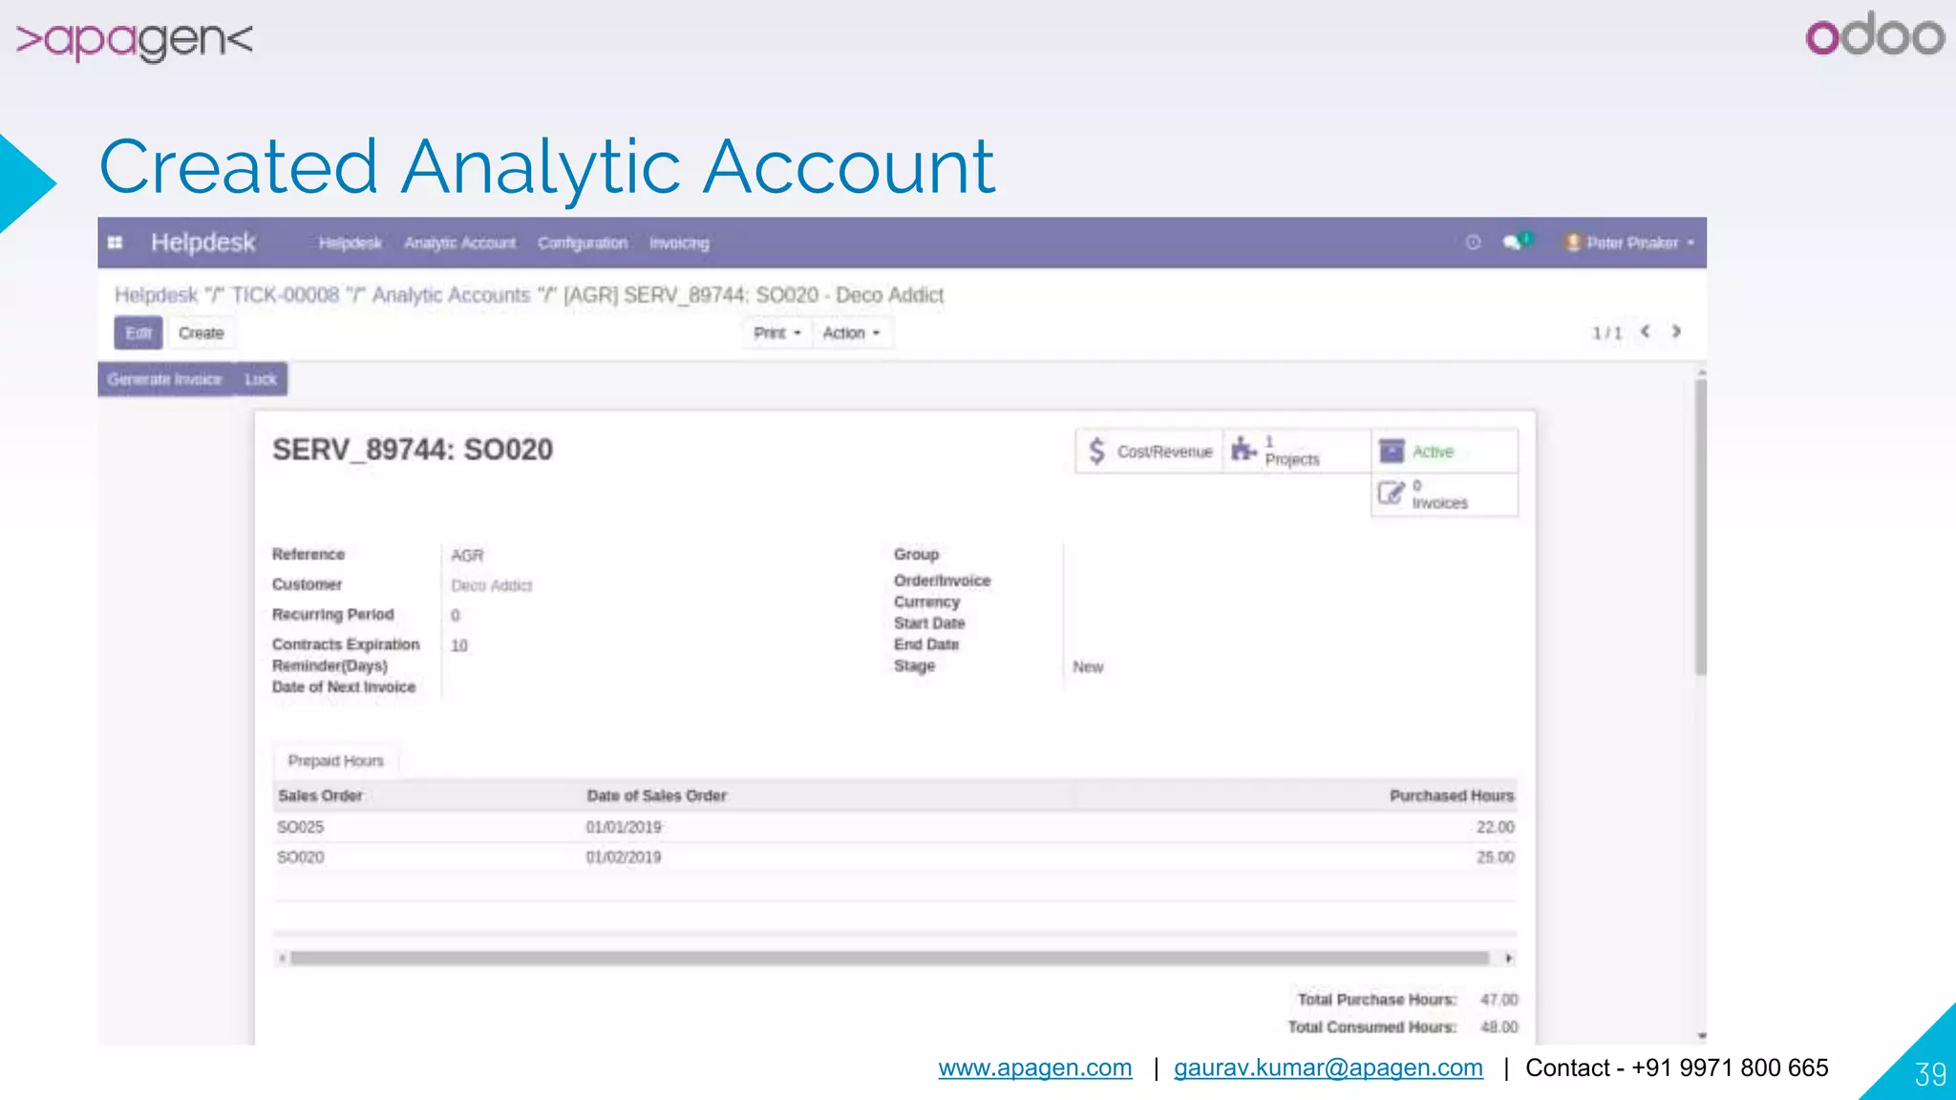This screenshot has height=1100, width=1956.
Task: Click the 1 / 1 pager counter
Action: click(1606, 333)
